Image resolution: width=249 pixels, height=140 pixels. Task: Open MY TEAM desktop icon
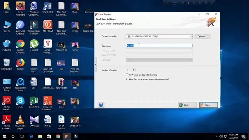47,26
